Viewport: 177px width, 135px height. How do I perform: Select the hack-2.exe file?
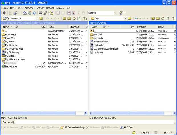tap(11, 66)
